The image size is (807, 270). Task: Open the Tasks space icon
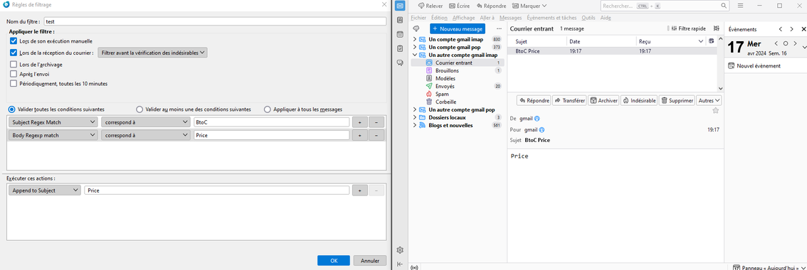pyautogui.click(x=400, y=48)
